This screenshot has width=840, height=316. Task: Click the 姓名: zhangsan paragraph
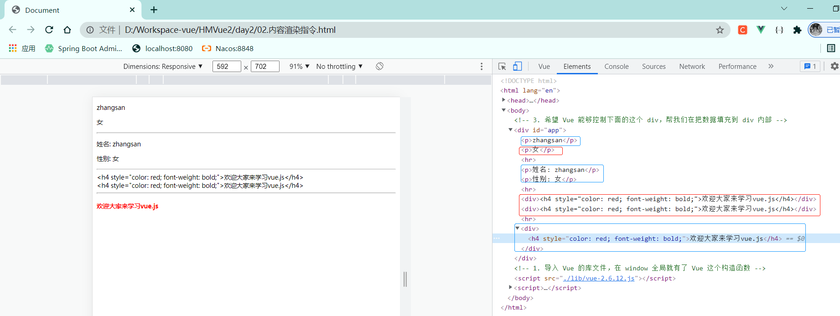coord(119,144)
